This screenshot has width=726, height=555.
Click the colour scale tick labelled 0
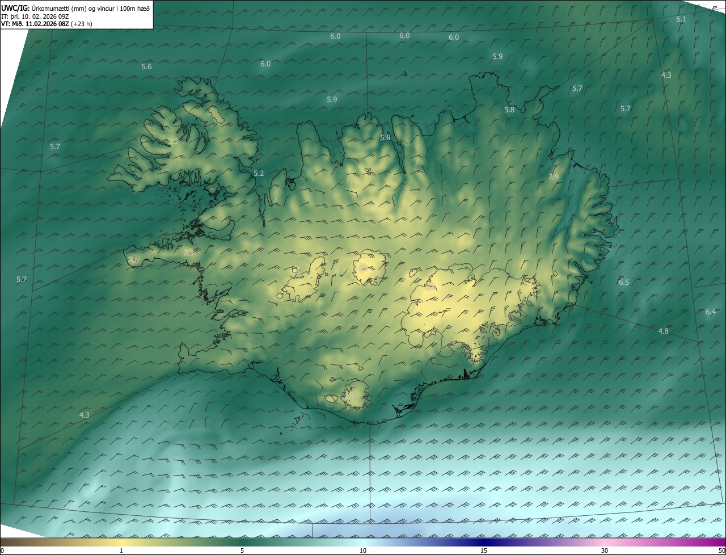[x=2, y=551]
